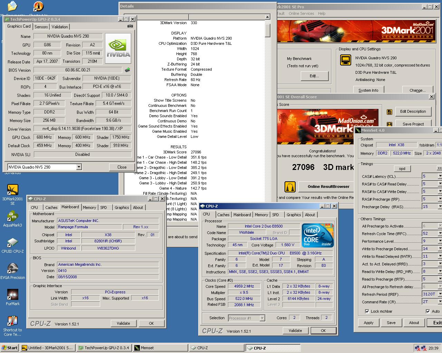Open Refresh Cycle Time (tRFC) dropdown

pos(440,233)
